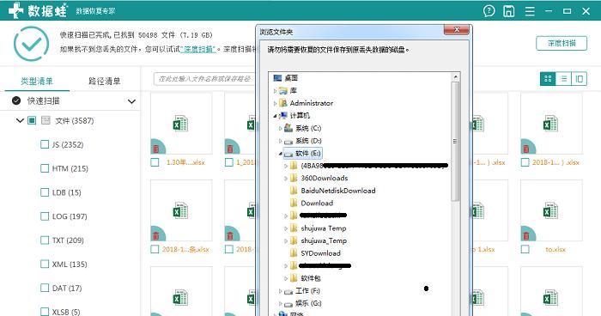Click the folder tree scroll up arrow

(x=455, y=76)
